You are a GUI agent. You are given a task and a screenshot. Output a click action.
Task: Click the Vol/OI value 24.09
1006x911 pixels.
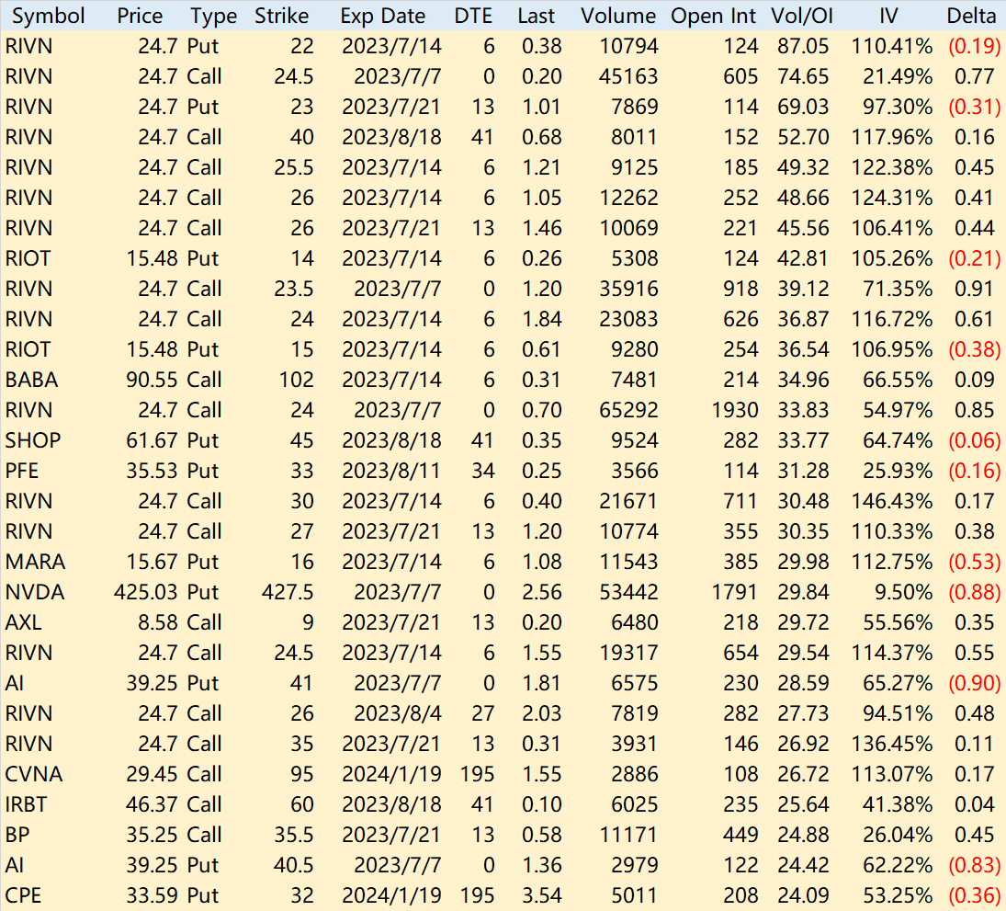(x=803, y=895)
